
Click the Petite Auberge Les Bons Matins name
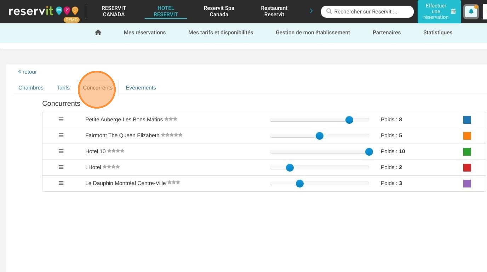tap(124, 120)
